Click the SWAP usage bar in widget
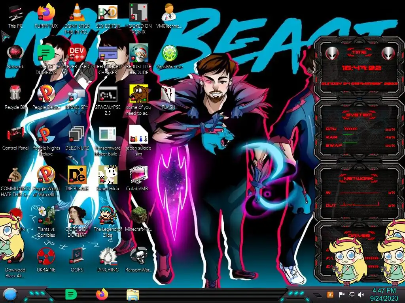Viewport: 405px width, 303px height. (x=350, y=142)
